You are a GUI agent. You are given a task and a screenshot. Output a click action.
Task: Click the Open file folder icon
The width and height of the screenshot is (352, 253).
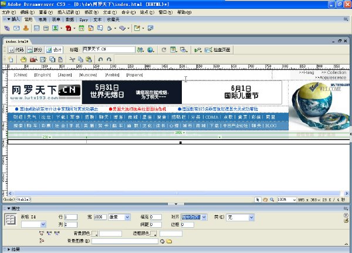coord(23,59)
